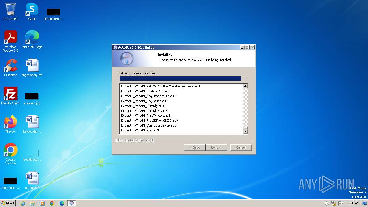368x207 pixels.
Task: Select AutoIt Setup taskbar button
Action: tap(72, 203)
